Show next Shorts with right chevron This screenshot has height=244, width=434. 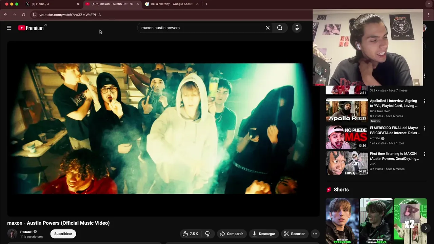[x=426, y=228]
